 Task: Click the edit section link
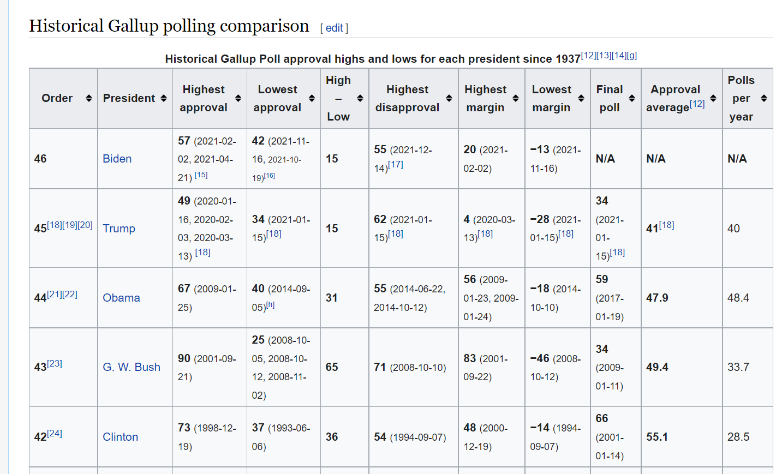coord(334,28)
